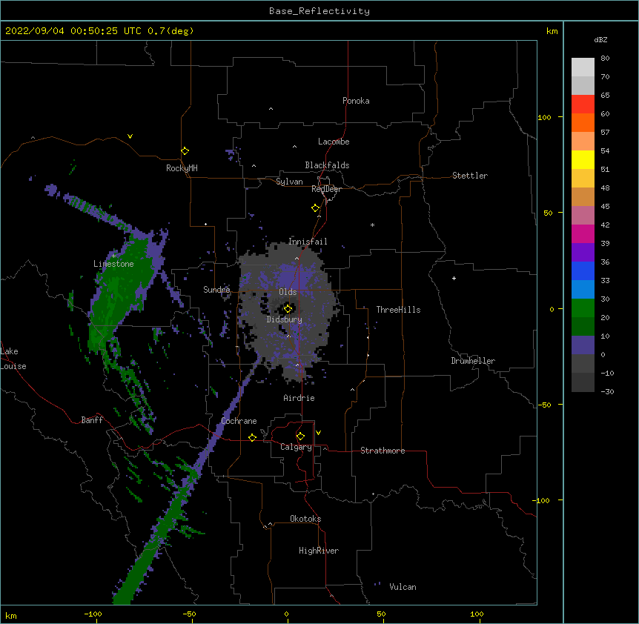Select the red 60–65 dBZ legend swatch
This screenshot has height=624, width=639.
point(583,104)
